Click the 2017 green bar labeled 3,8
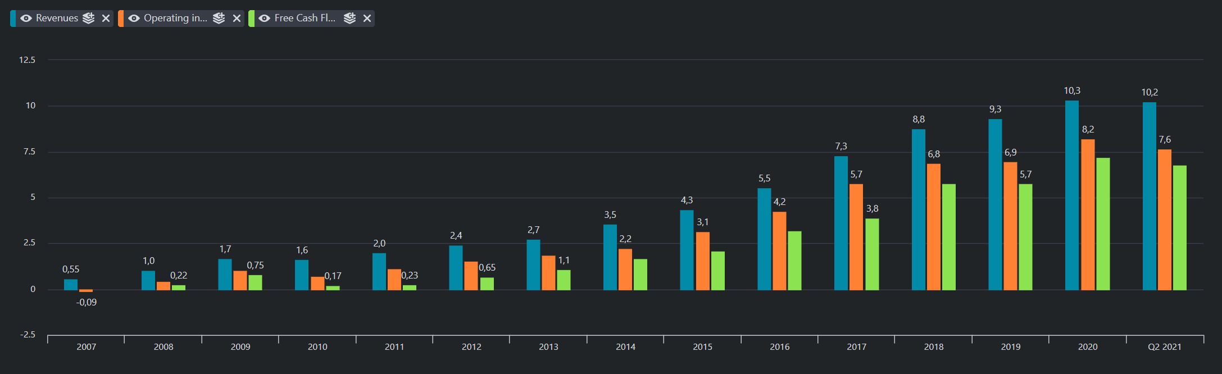 tap(872, 254)
